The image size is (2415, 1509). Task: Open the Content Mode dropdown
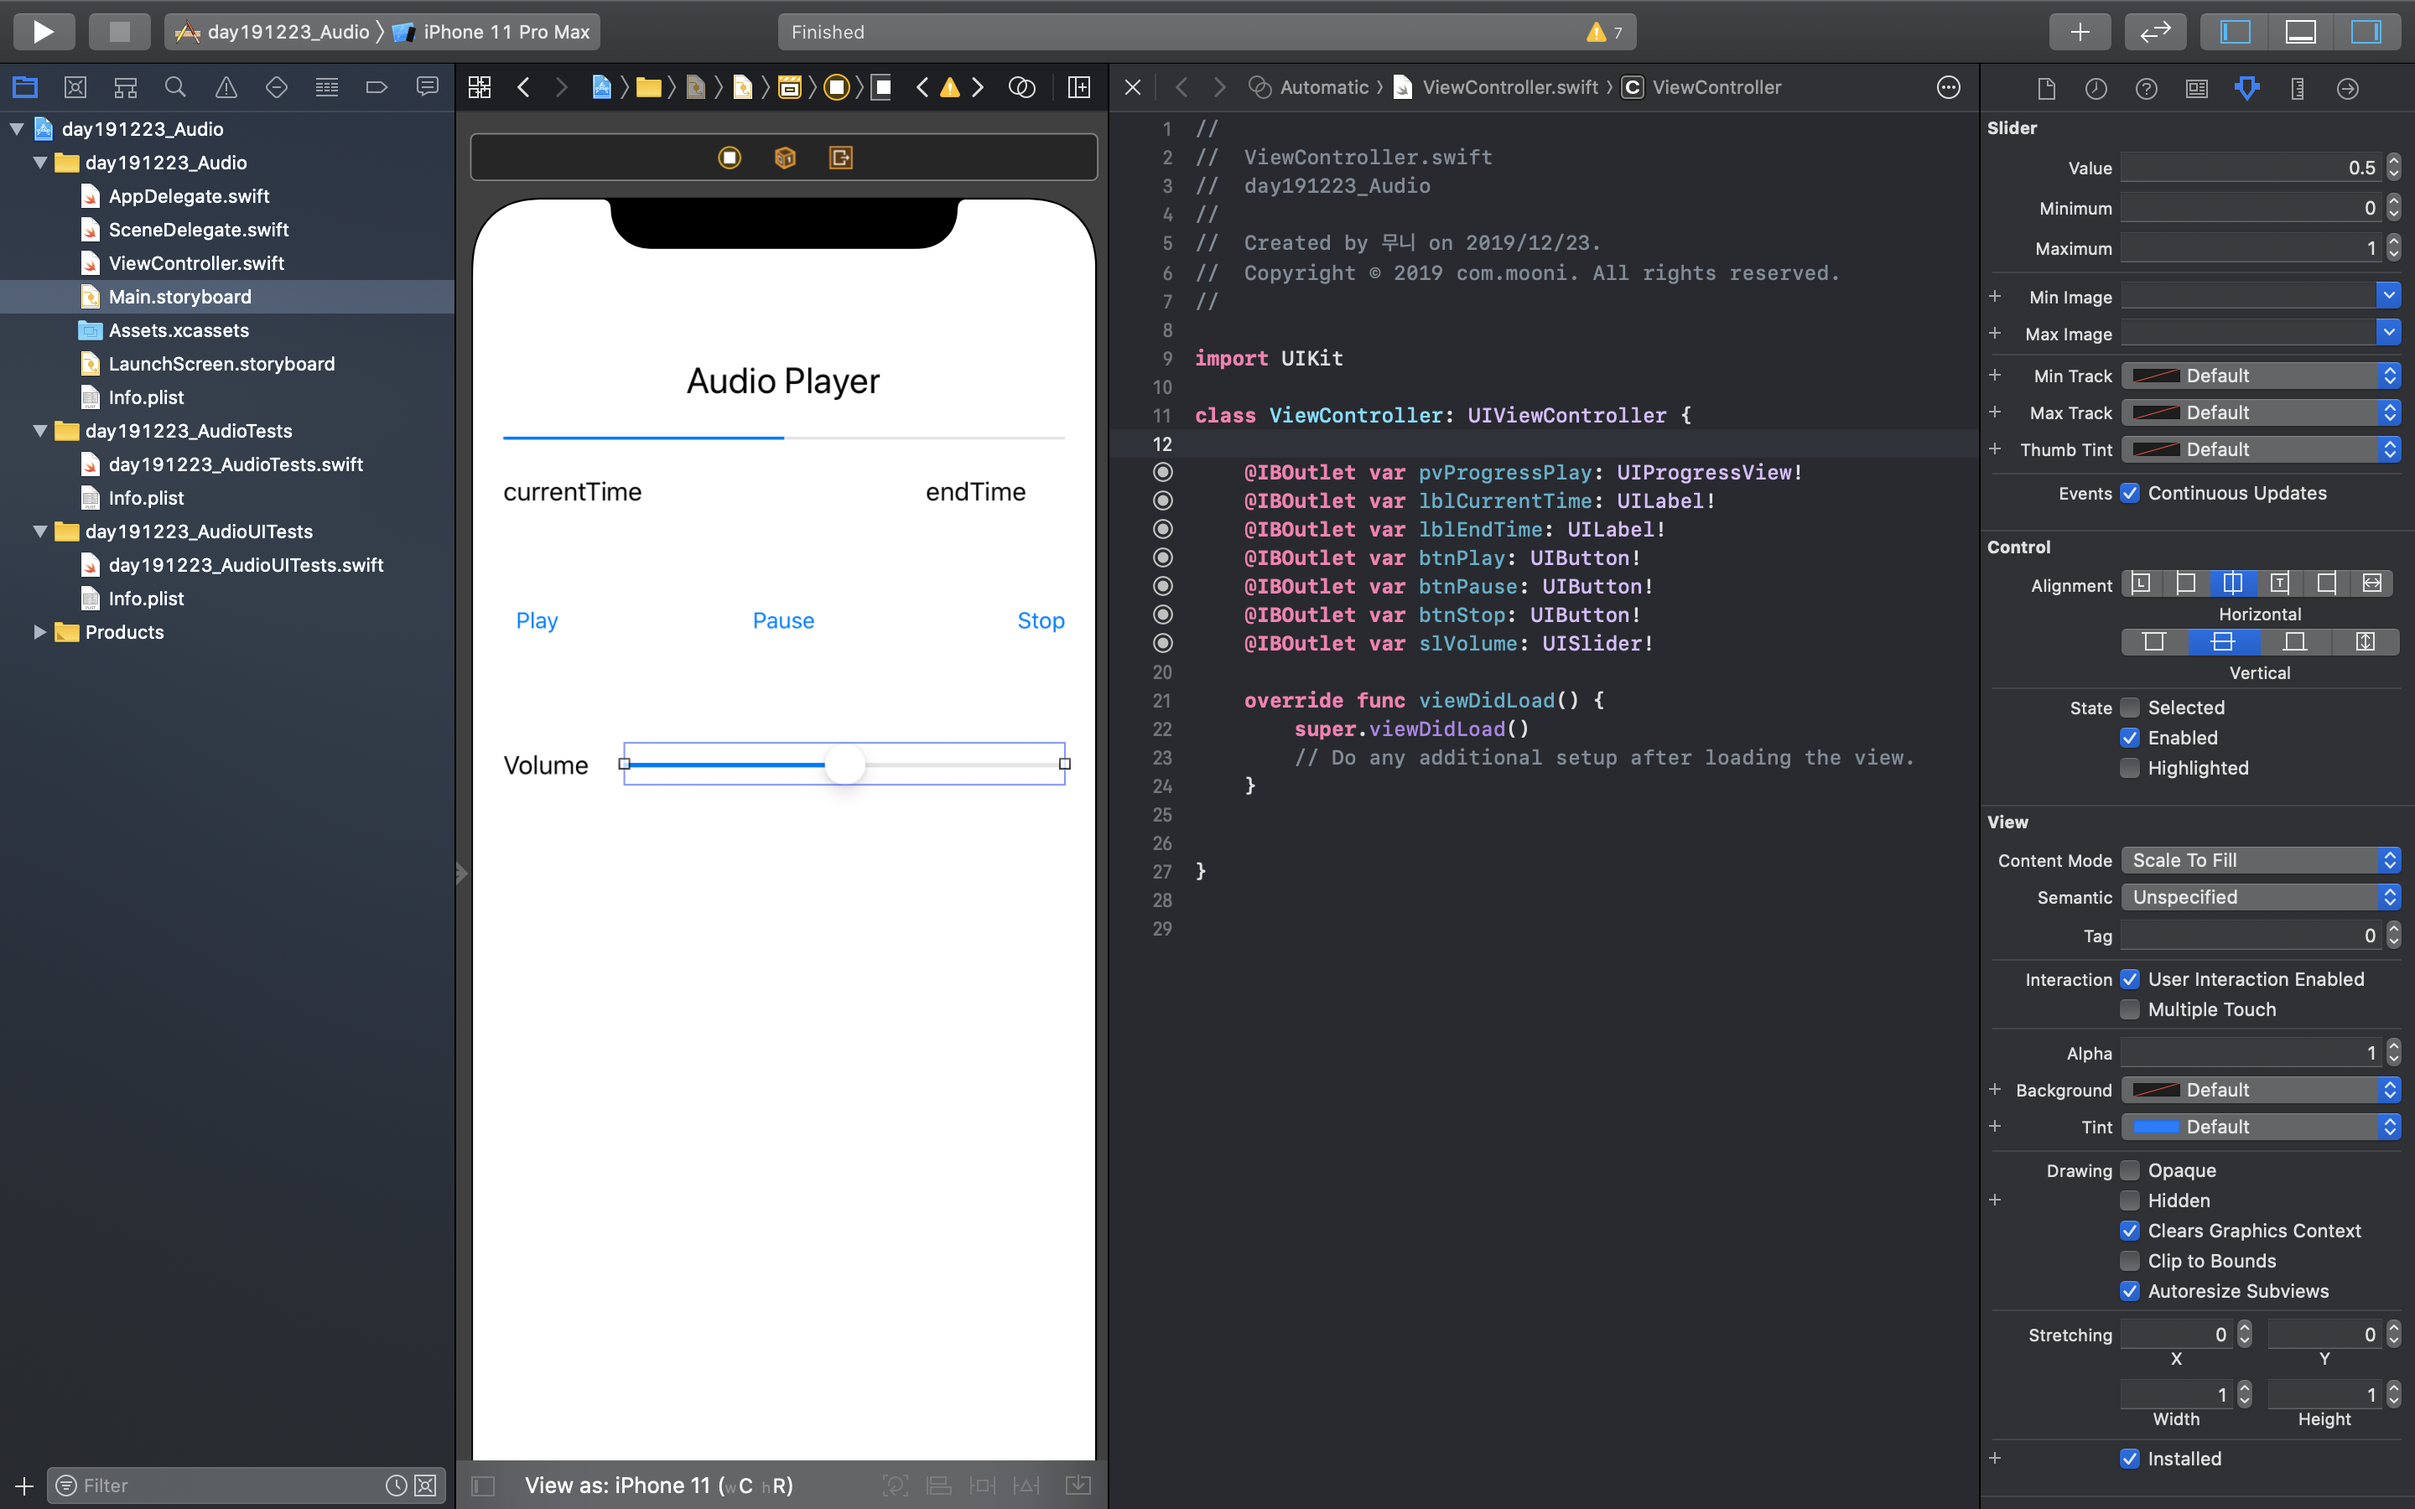(x=2259, y=860)
